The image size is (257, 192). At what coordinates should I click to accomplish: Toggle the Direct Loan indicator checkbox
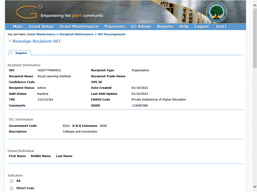[12, 188]
